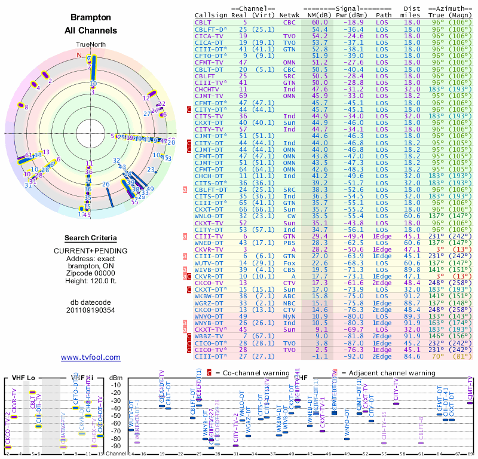Select the CFMT-TV callsign
Image resolution: width=478 pixels, height=459 pixels.
(209, 63)
